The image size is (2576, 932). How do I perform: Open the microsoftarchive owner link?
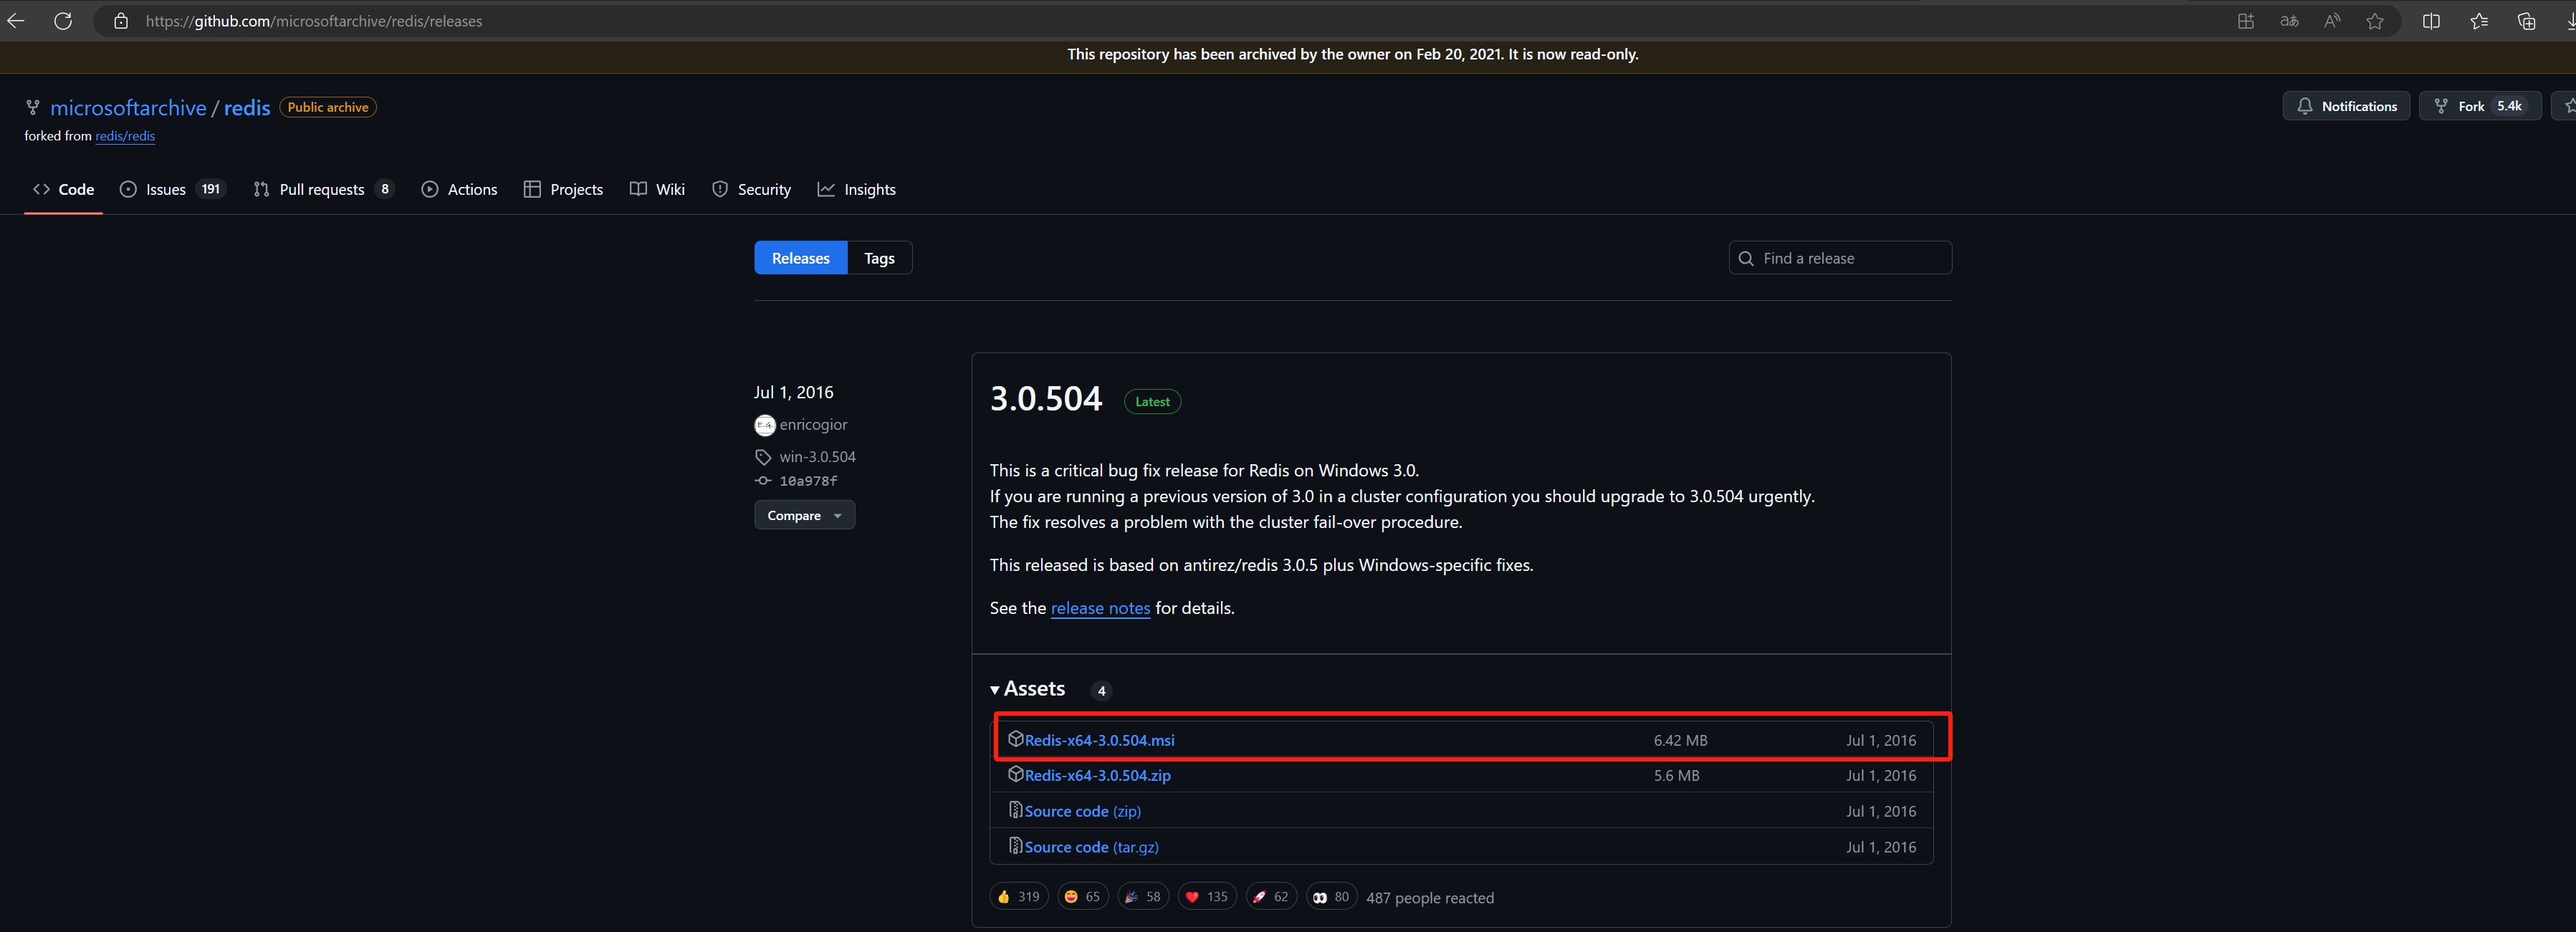tap(128, 108)
